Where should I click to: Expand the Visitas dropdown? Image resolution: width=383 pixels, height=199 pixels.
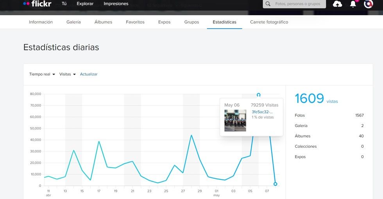click(x=68, y=74)
